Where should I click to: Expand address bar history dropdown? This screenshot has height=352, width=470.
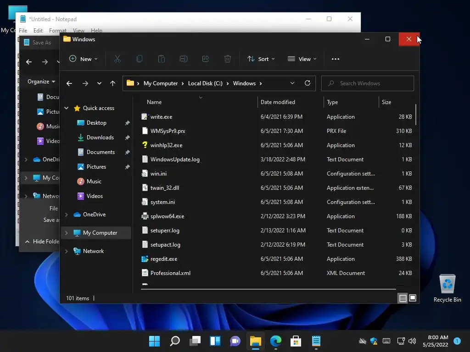[x=292, y=83]
